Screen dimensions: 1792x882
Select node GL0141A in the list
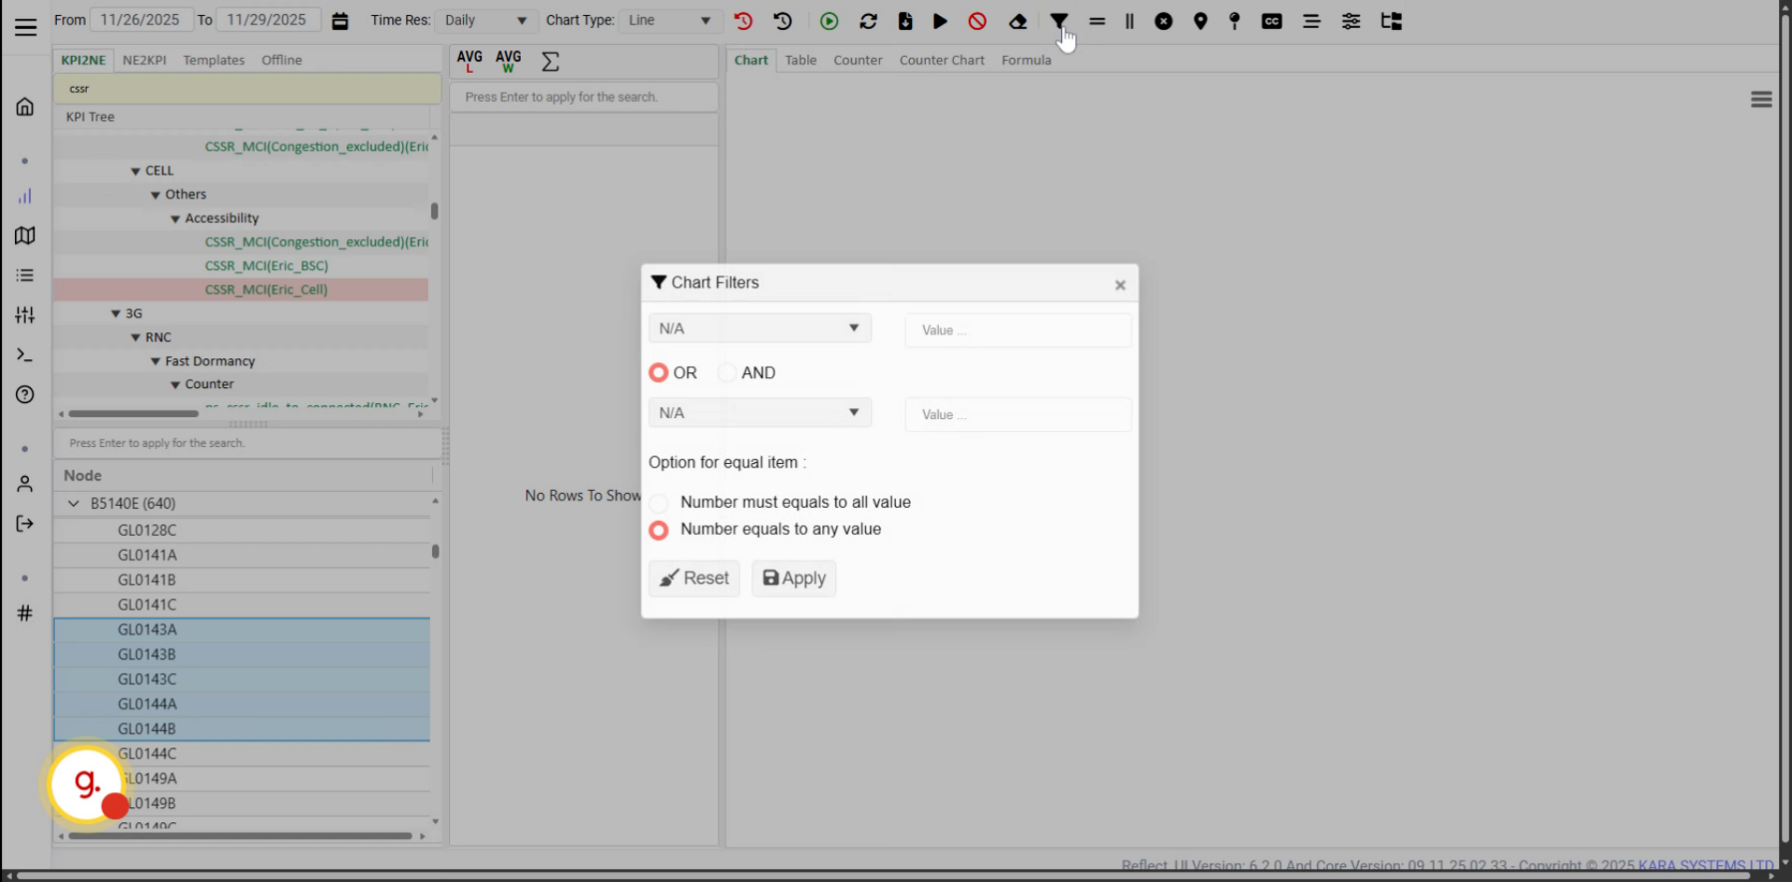tap(147, 554)
